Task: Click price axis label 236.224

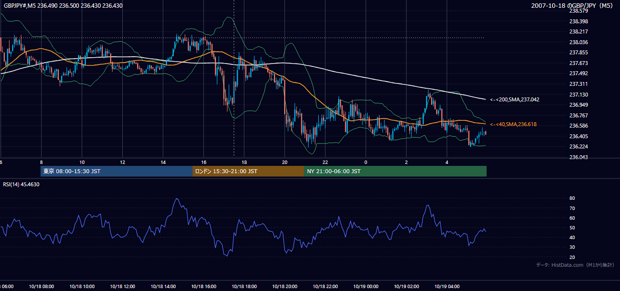Action: [578, 146]
